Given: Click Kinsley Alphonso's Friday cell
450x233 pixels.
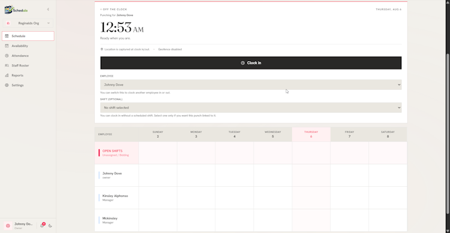Looking at the screenshot, I should click(x=349, y=198).
